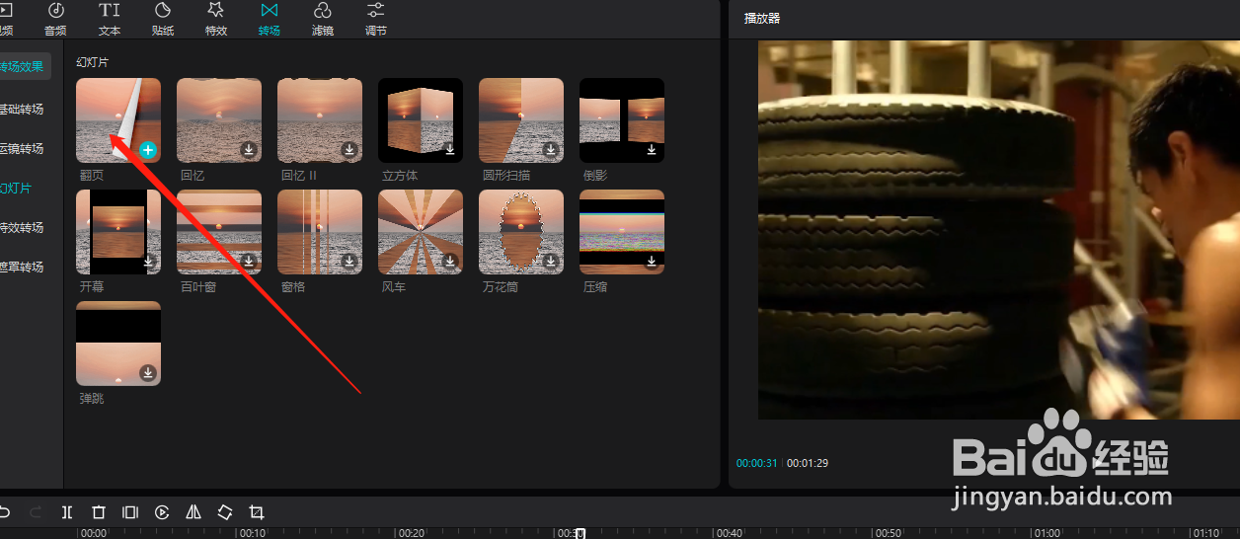
Task: Preview the 万花筒 transition thumbnail
Action: click(x=521, y=232)
